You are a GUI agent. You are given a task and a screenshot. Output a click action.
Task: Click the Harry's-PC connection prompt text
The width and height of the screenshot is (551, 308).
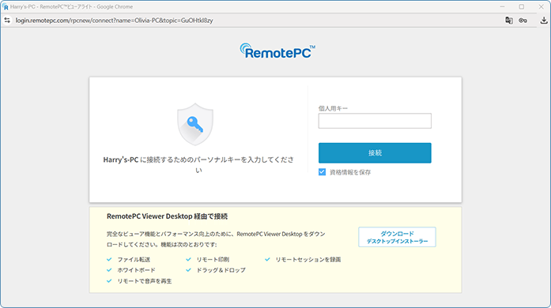pos(198,165)
